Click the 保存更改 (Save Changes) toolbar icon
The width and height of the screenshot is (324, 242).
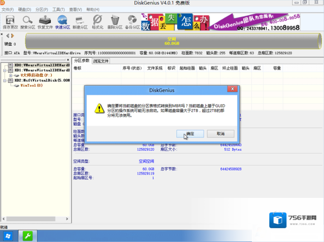click(9, 21)
